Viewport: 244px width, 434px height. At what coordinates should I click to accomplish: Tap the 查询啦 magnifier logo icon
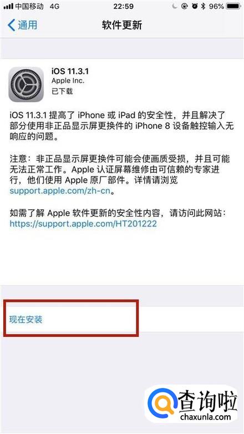[162, 402]
